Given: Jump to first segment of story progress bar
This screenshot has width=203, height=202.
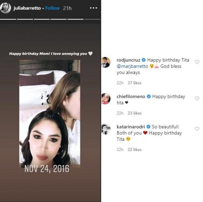Looking at the screenshot, I should 8,19.
